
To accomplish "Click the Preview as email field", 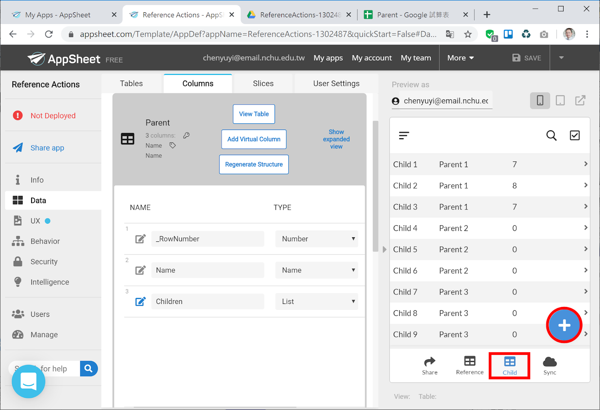I will pos(445,101).
